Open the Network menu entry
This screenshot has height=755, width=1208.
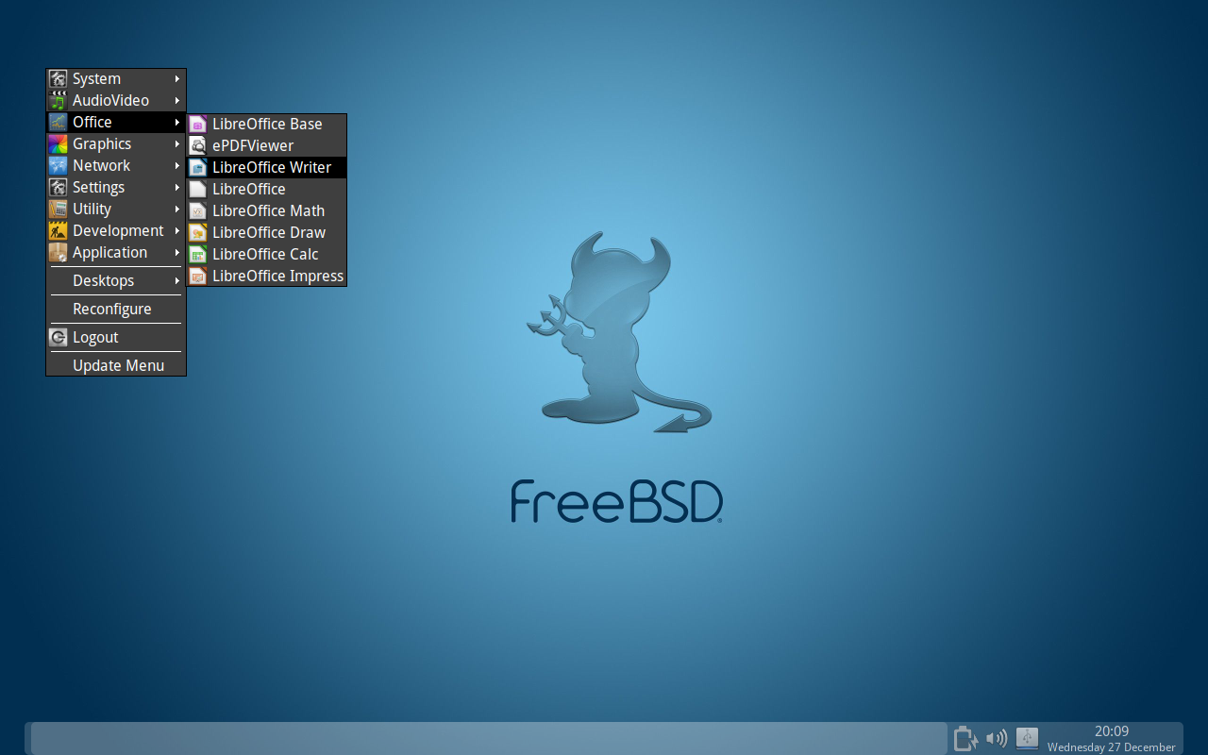tap(101, 165)
